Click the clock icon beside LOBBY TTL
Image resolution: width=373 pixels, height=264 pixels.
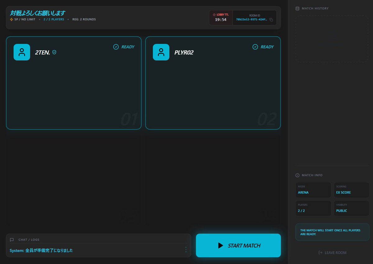point(214,15)
